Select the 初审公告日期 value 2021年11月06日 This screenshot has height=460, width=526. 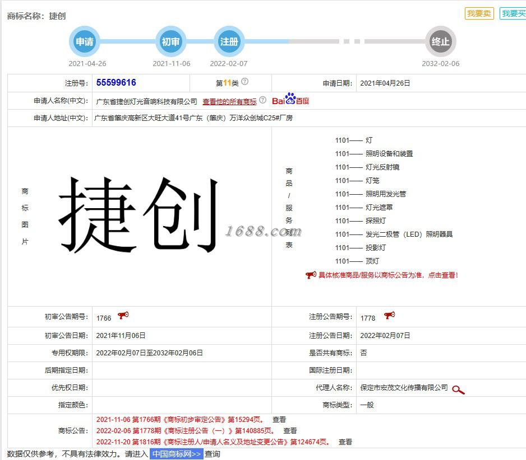point(121,335)
